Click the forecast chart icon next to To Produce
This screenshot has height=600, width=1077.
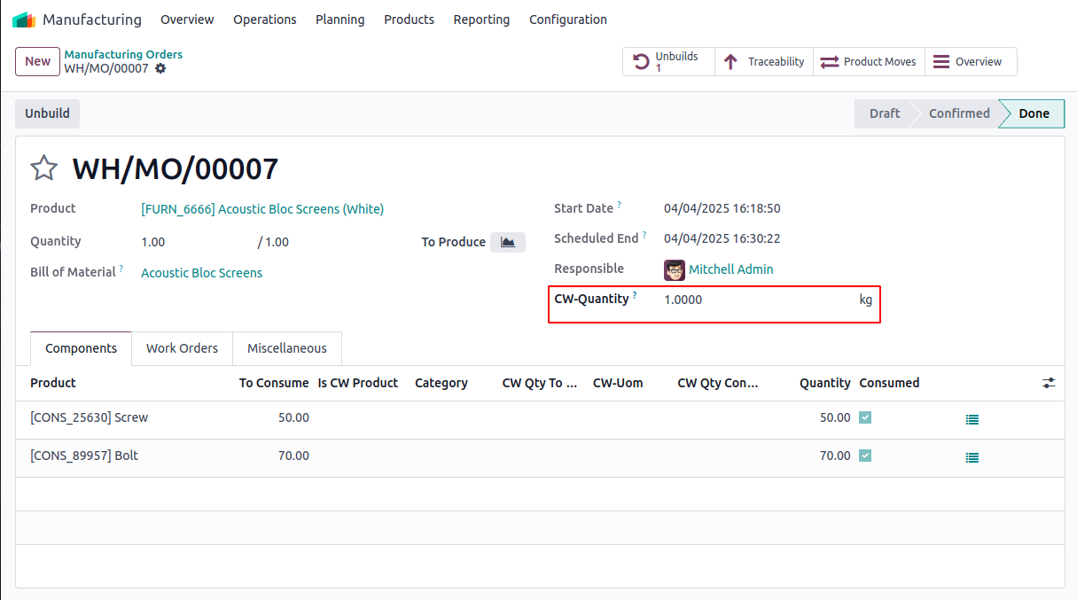click(x=508, y=242)
